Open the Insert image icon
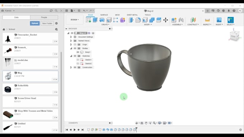Viewport: 244px width, 137px height. click(x=219, y=20)
